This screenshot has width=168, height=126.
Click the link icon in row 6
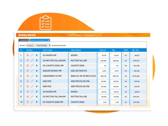click(32, 81)
